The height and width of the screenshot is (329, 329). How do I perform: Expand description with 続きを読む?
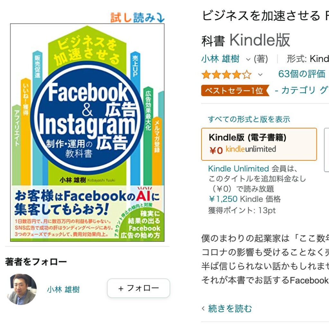(230, 308)
